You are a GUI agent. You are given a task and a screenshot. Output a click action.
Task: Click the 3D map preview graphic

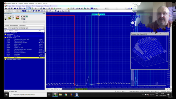pyautogui.click(x=150, y=52)
